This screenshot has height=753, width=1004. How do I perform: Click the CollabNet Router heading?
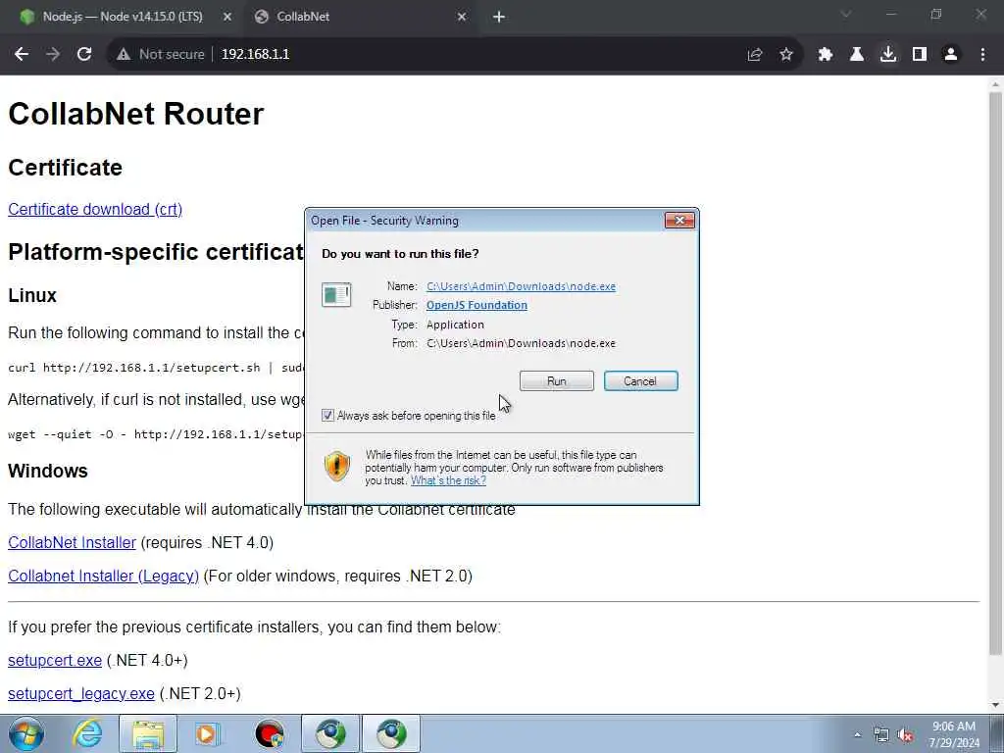(136, 114)
